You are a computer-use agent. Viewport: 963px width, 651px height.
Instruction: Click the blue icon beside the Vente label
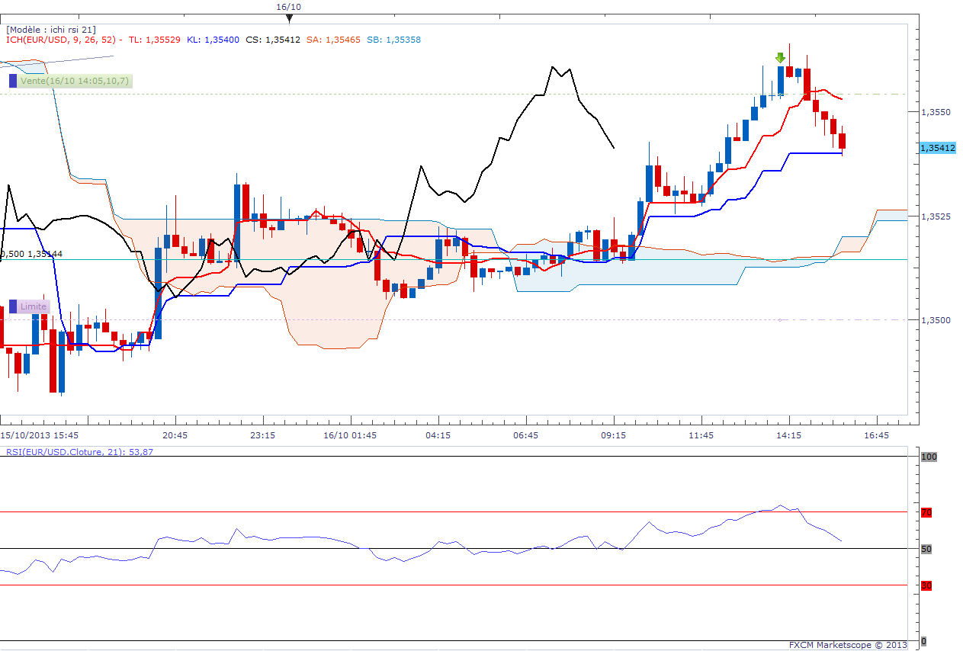[13, 81]
